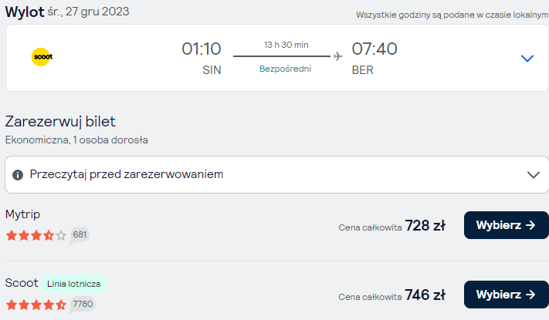This screenshot has width=549, height=320.
Task: Click the 728 zł total price
Action: pos(425,226)
